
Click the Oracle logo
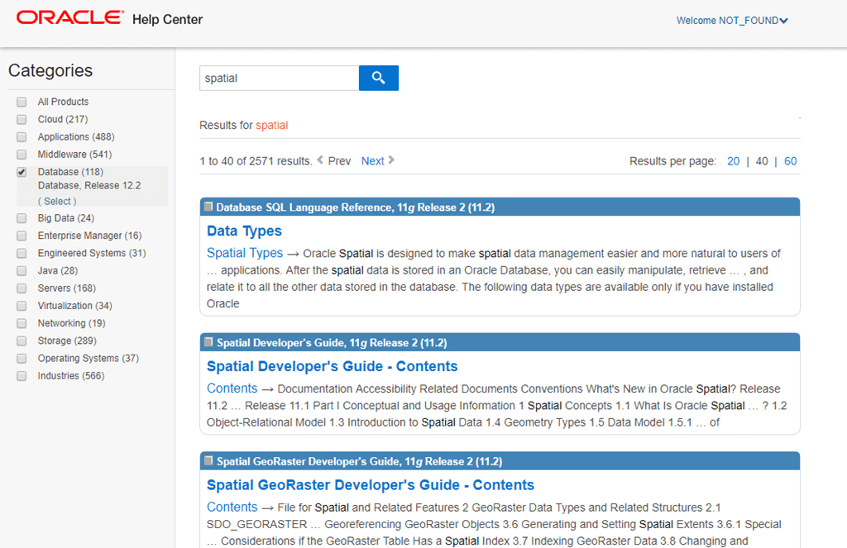(69, 18)
